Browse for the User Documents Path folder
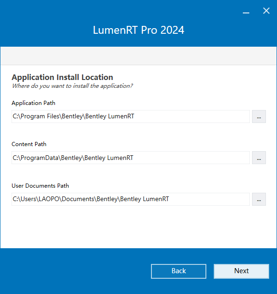Screen dimensions: 277x294 coord(259,199)
